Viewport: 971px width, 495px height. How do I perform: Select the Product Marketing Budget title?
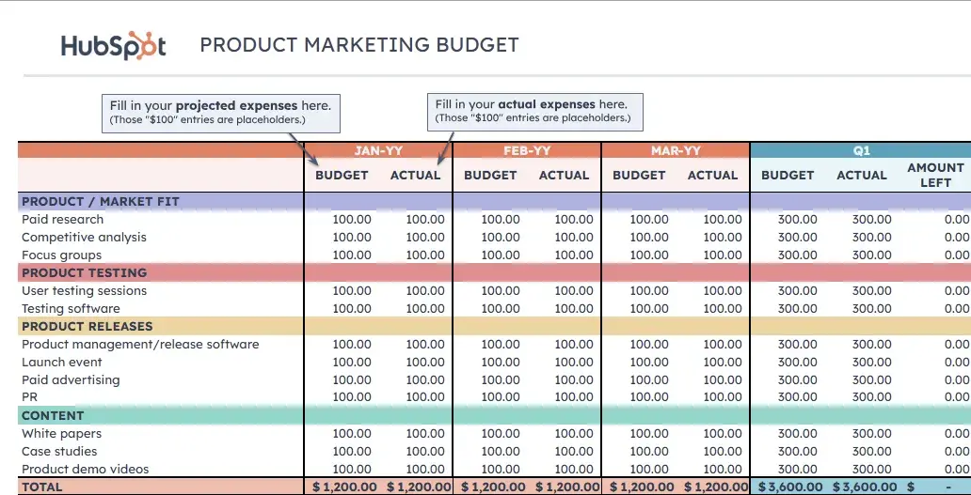(x=358, y=45)
